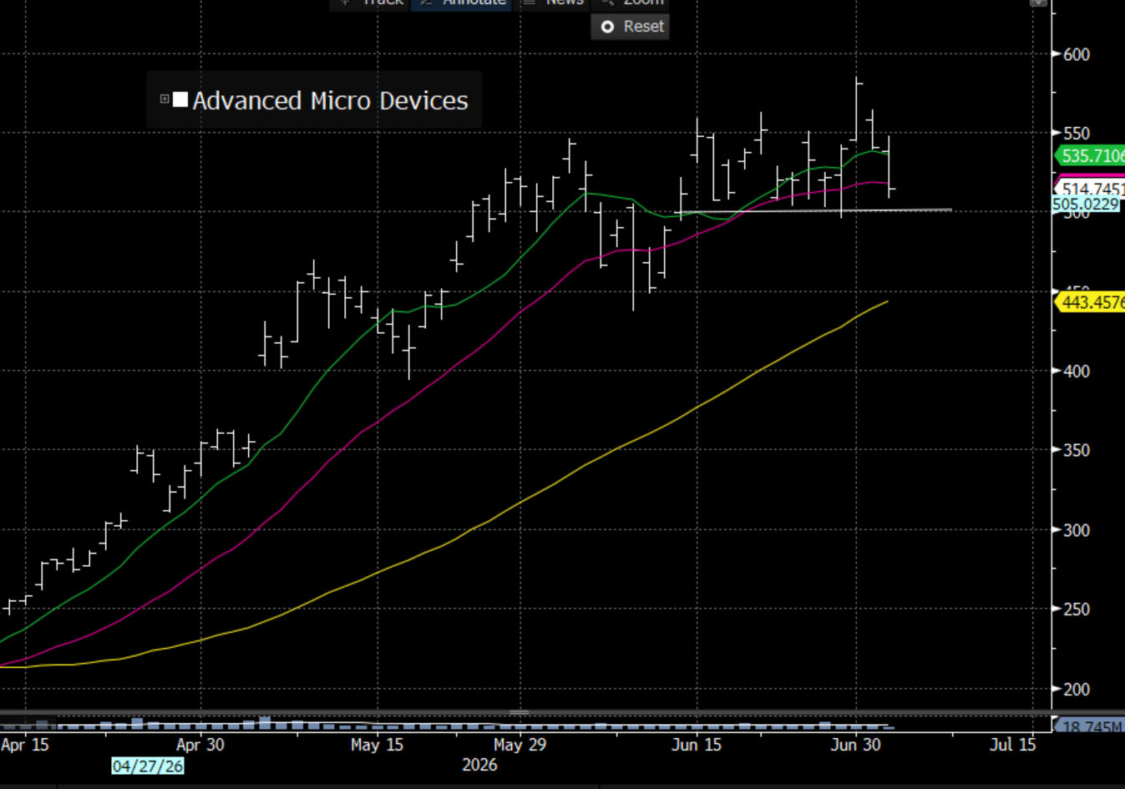
Task: Click the 2026 year label under the axis
Action: 479,766
